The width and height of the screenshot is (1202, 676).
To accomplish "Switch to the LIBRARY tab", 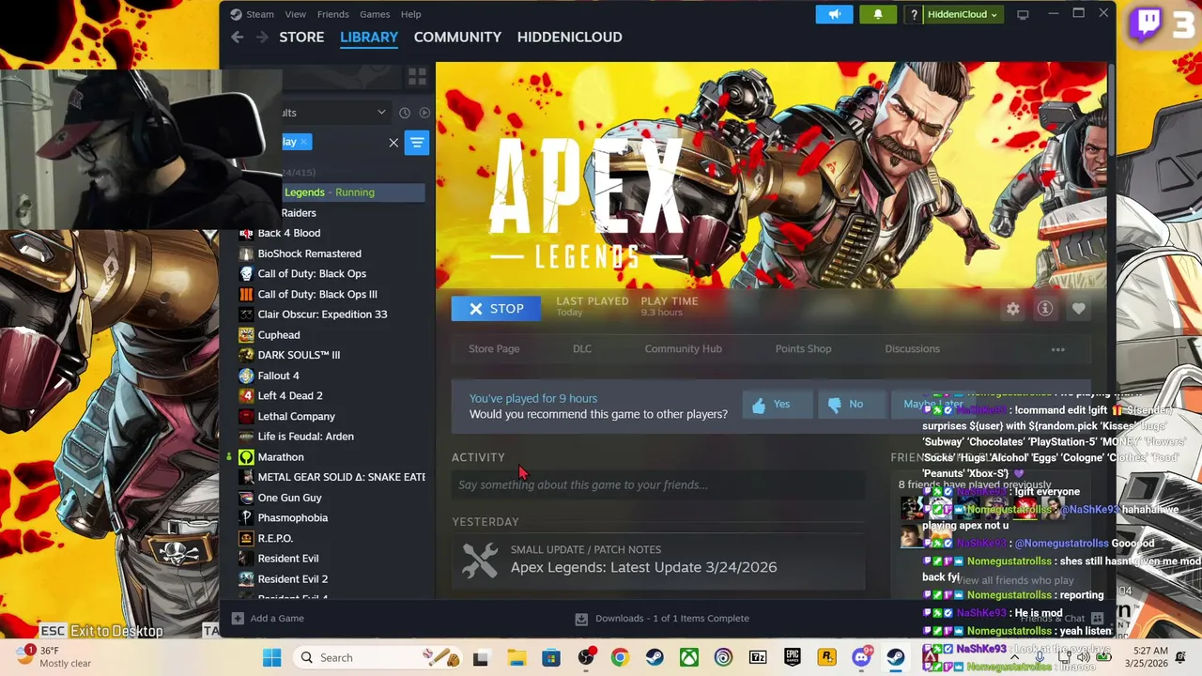I will [x=369, y=37].
